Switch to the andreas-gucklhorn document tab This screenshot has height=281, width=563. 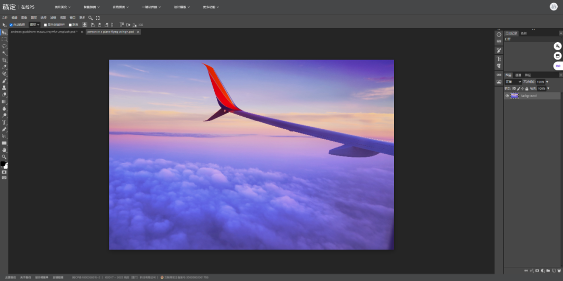43,32
